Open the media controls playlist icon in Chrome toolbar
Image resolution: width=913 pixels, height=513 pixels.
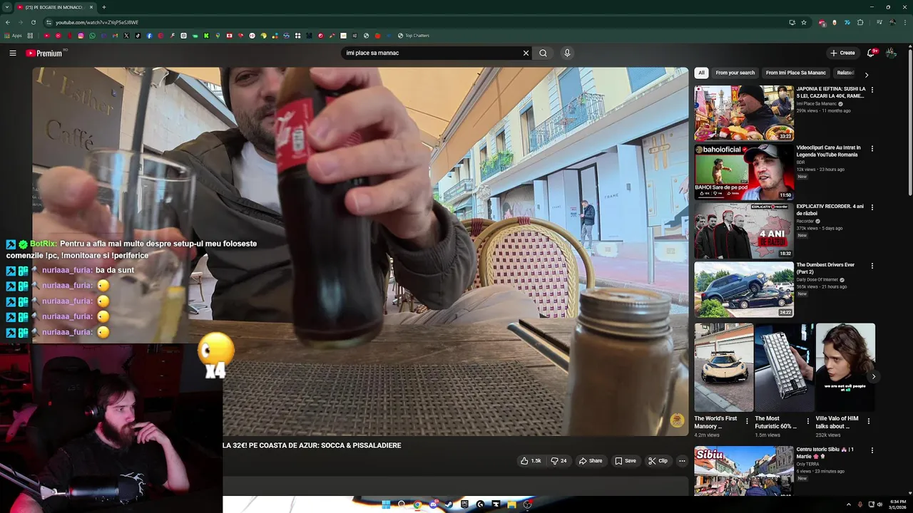(879, 22)
